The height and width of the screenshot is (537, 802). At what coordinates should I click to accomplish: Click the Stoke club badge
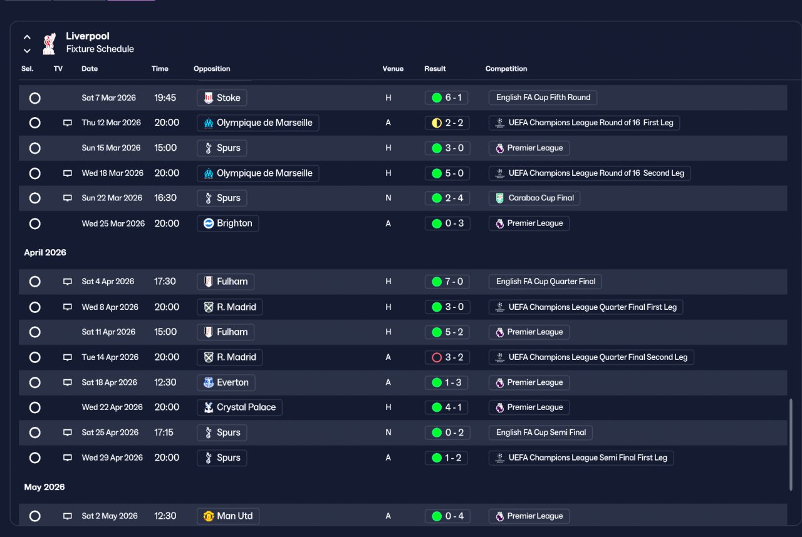point(209,98)
